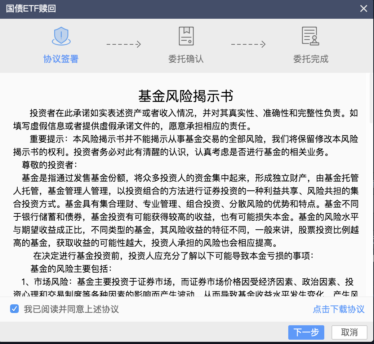The height and width of the screenshot is (344, 374).
Task: Open the 点击下载协议 link
Action: (x=338, y=309)
